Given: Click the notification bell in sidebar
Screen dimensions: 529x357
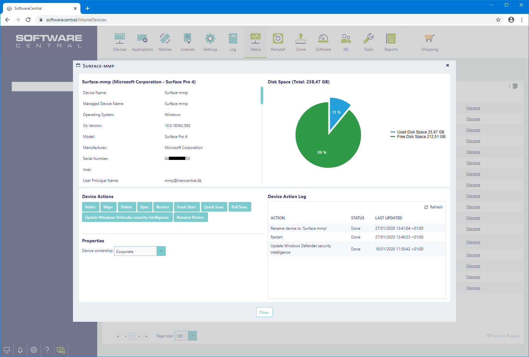Looking at the screenshot, I should click(x=20, y=350).
